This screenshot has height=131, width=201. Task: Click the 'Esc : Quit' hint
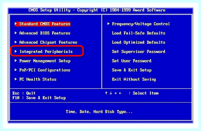tap(24, 93)
